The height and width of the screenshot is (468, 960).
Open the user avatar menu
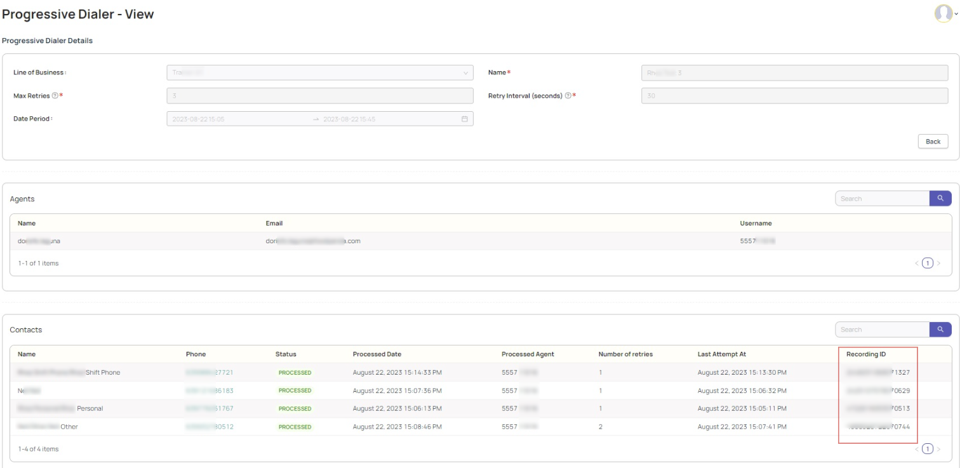click(944, 13)
